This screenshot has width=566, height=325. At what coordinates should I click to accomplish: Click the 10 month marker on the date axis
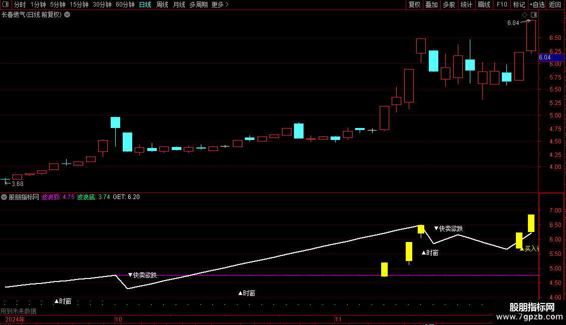pyautogui.click(x=119, y=319)
